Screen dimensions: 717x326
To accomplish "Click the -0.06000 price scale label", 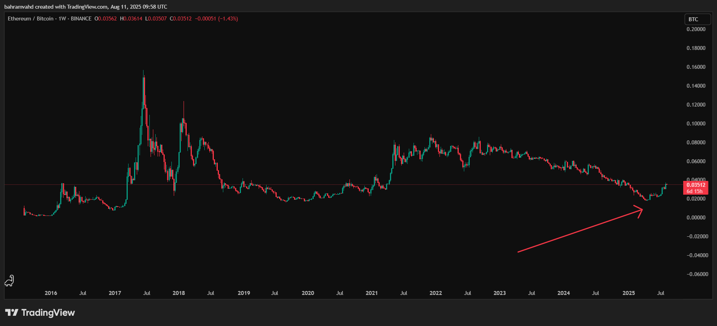I will (x=697, y=274).
